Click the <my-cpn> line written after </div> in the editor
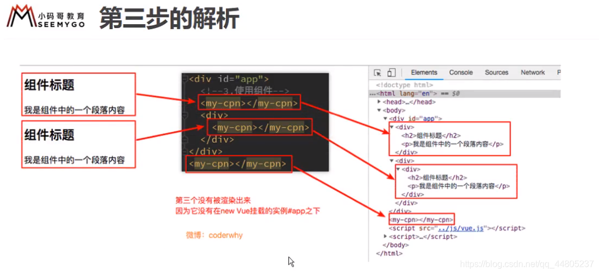 237,164
